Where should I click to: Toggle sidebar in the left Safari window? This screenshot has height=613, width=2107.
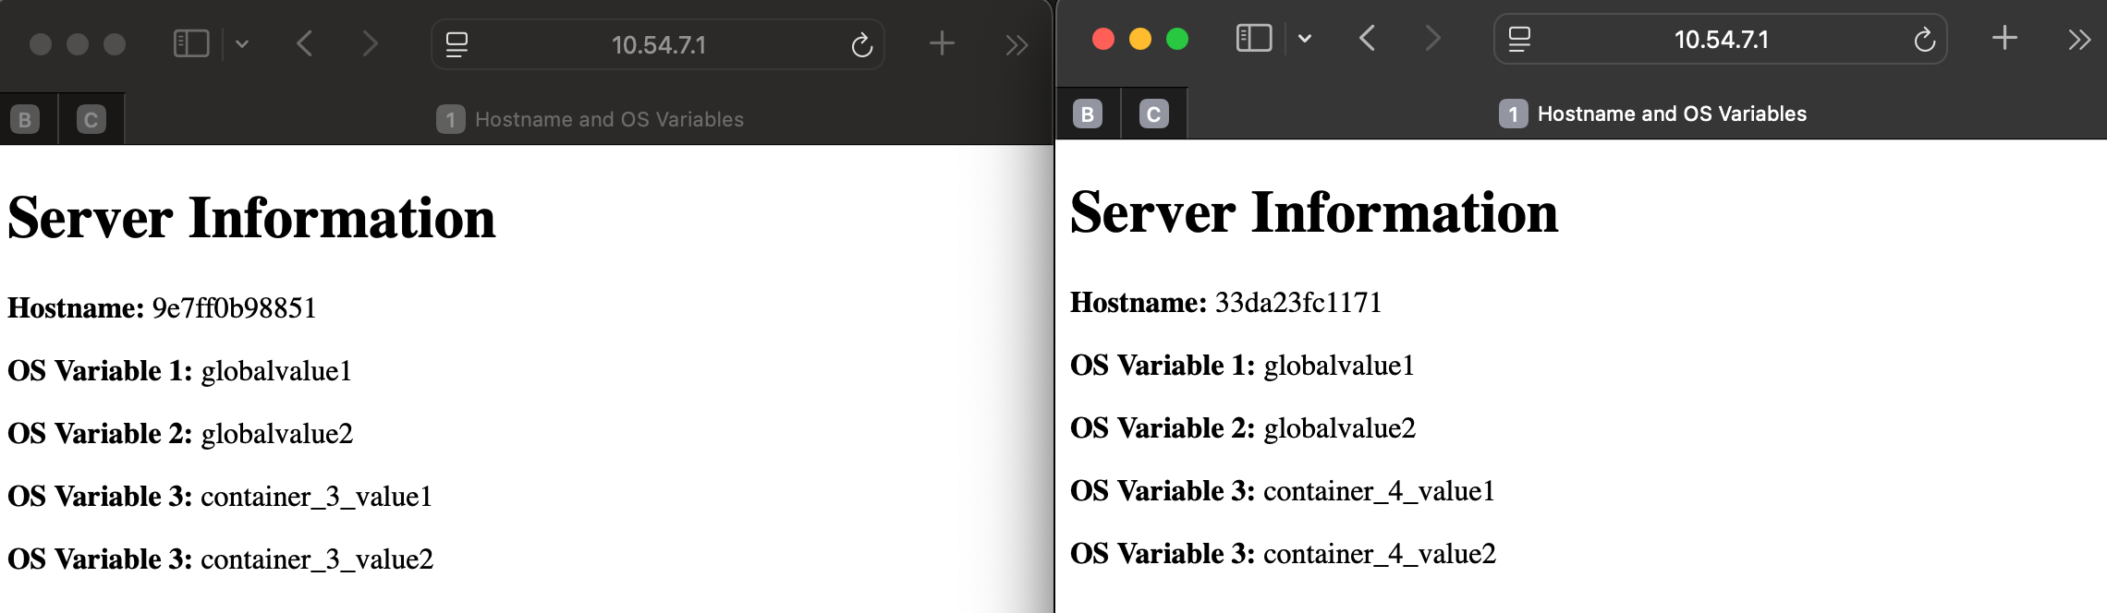coord(191,43)
